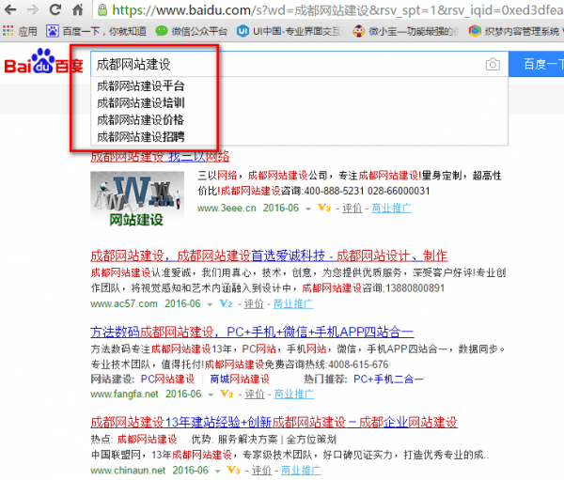
Task: Click 商业推广 on the 3eee.cn result
Action: click(391, 208)
